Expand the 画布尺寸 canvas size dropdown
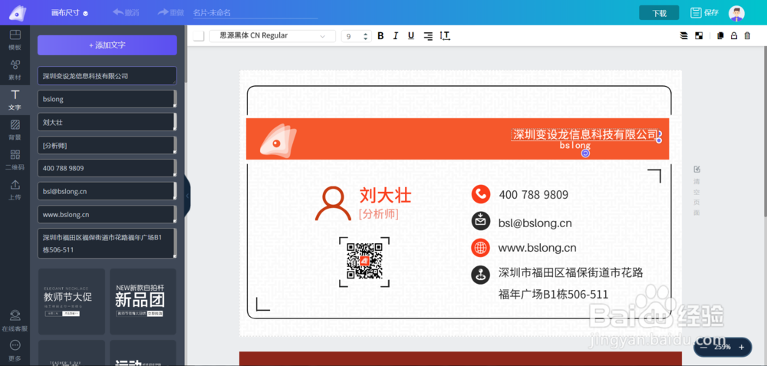The width and height of the screenshot is (767, 366). pyautogui.click(x=70, y=13)
